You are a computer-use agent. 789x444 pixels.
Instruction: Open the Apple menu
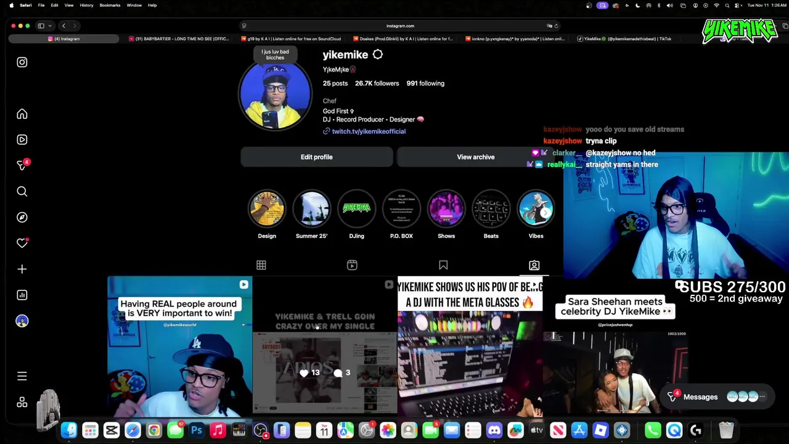tap(11, 5)
